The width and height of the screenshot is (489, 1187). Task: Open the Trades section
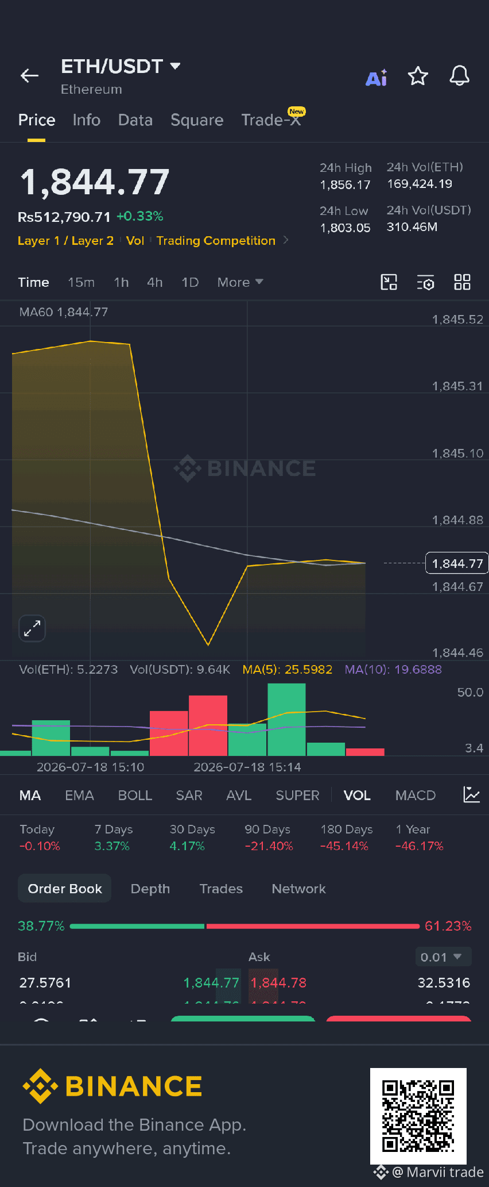tap(221, 889)
